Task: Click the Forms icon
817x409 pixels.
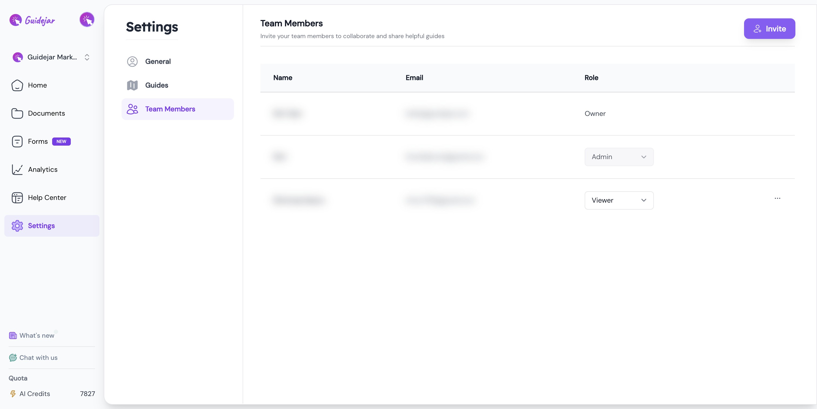Action: click(17, 141)
